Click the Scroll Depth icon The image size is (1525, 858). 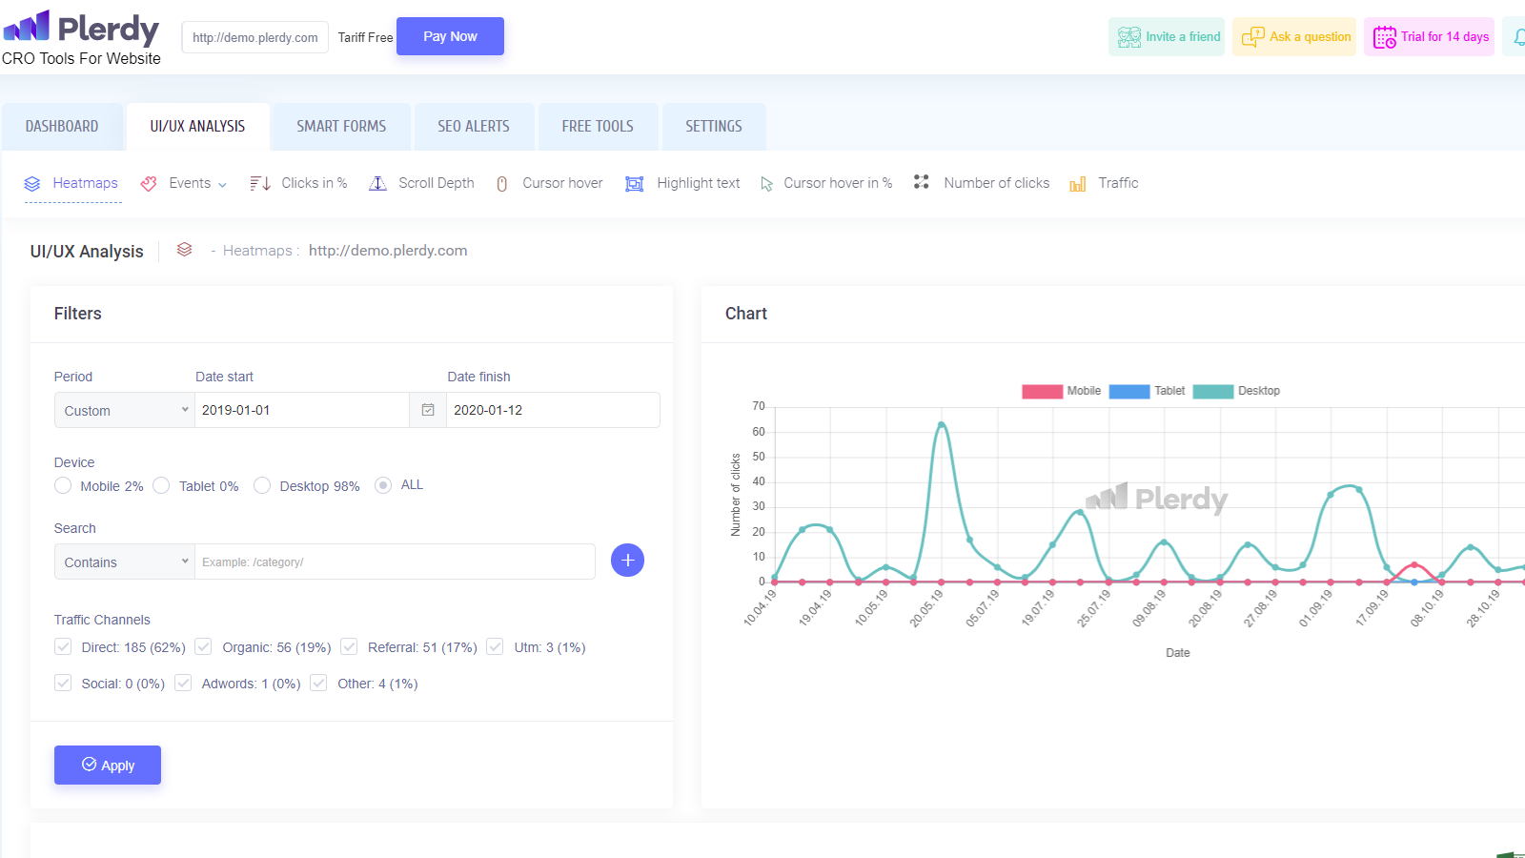(x=378, y=183)
